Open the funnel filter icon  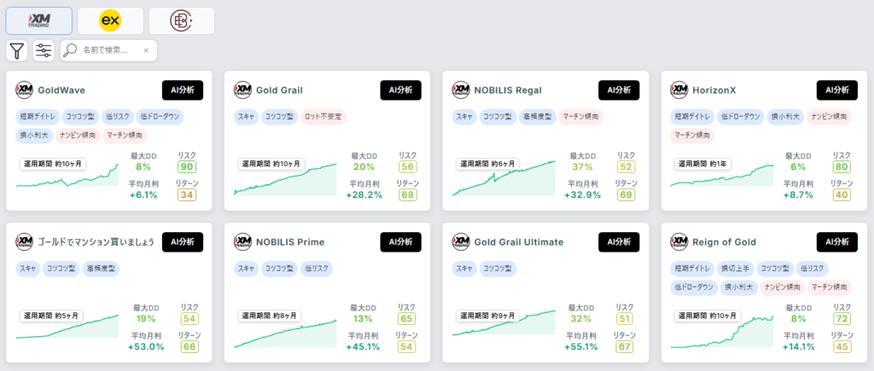point(17,50)
